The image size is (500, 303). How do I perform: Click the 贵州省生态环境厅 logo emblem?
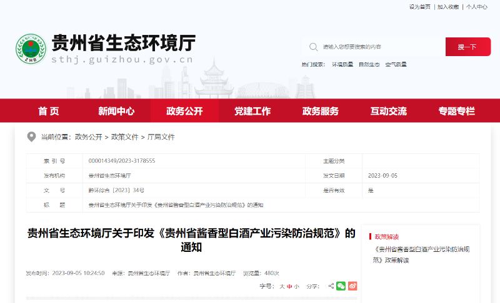(x=31, y=49)
